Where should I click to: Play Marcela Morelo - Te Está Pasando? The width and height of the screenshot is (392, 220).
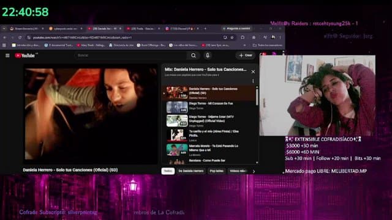[209, 150]
